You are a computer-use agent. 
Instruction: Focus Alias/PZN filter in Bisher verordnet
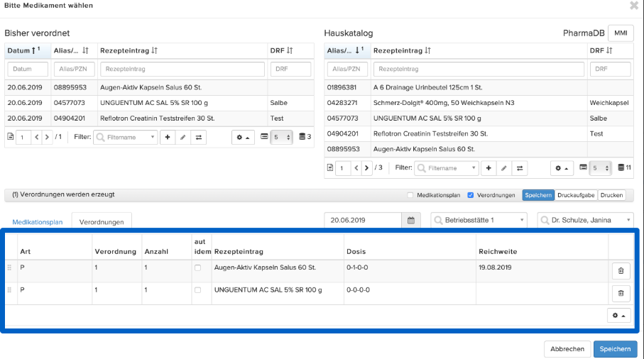[74, 69]
